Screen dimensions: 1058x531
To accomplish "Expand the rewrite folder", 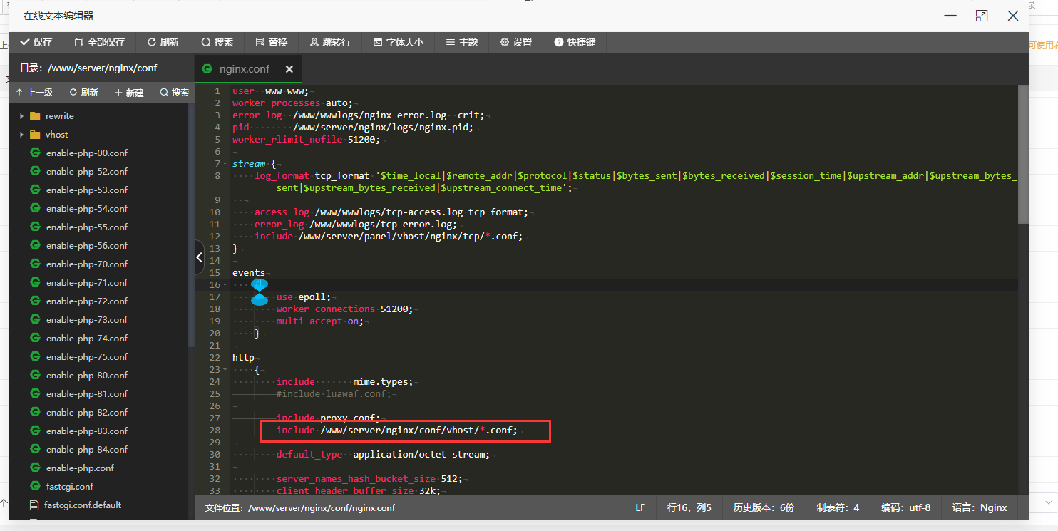I will click(x=21, y=115).
